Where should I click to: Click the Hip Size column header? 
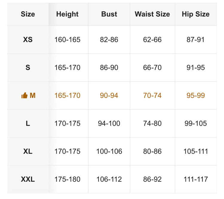[196, 14]
